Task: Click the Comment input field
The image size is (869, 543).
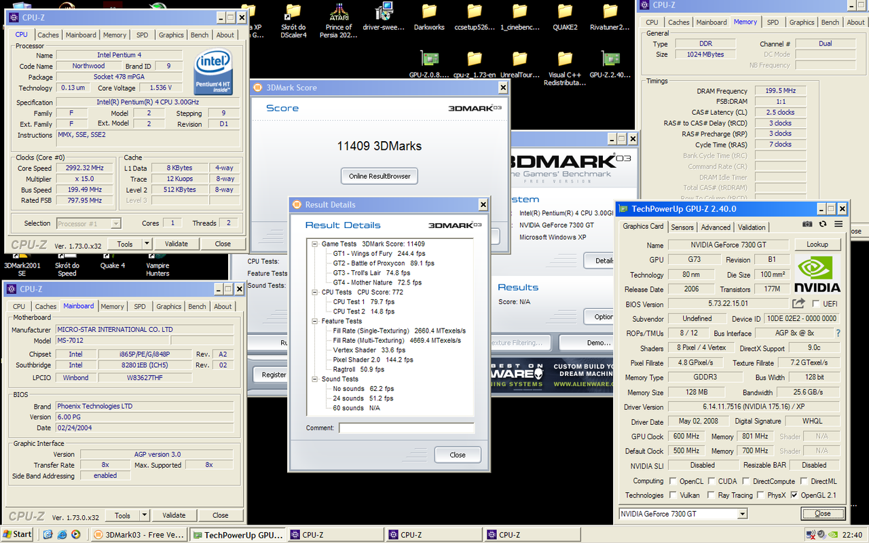Action: point(407,428)
